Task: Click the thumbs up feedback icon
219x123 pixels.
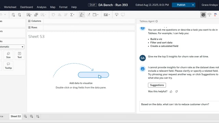Action: pyautogui.click(x=171, y=92)
